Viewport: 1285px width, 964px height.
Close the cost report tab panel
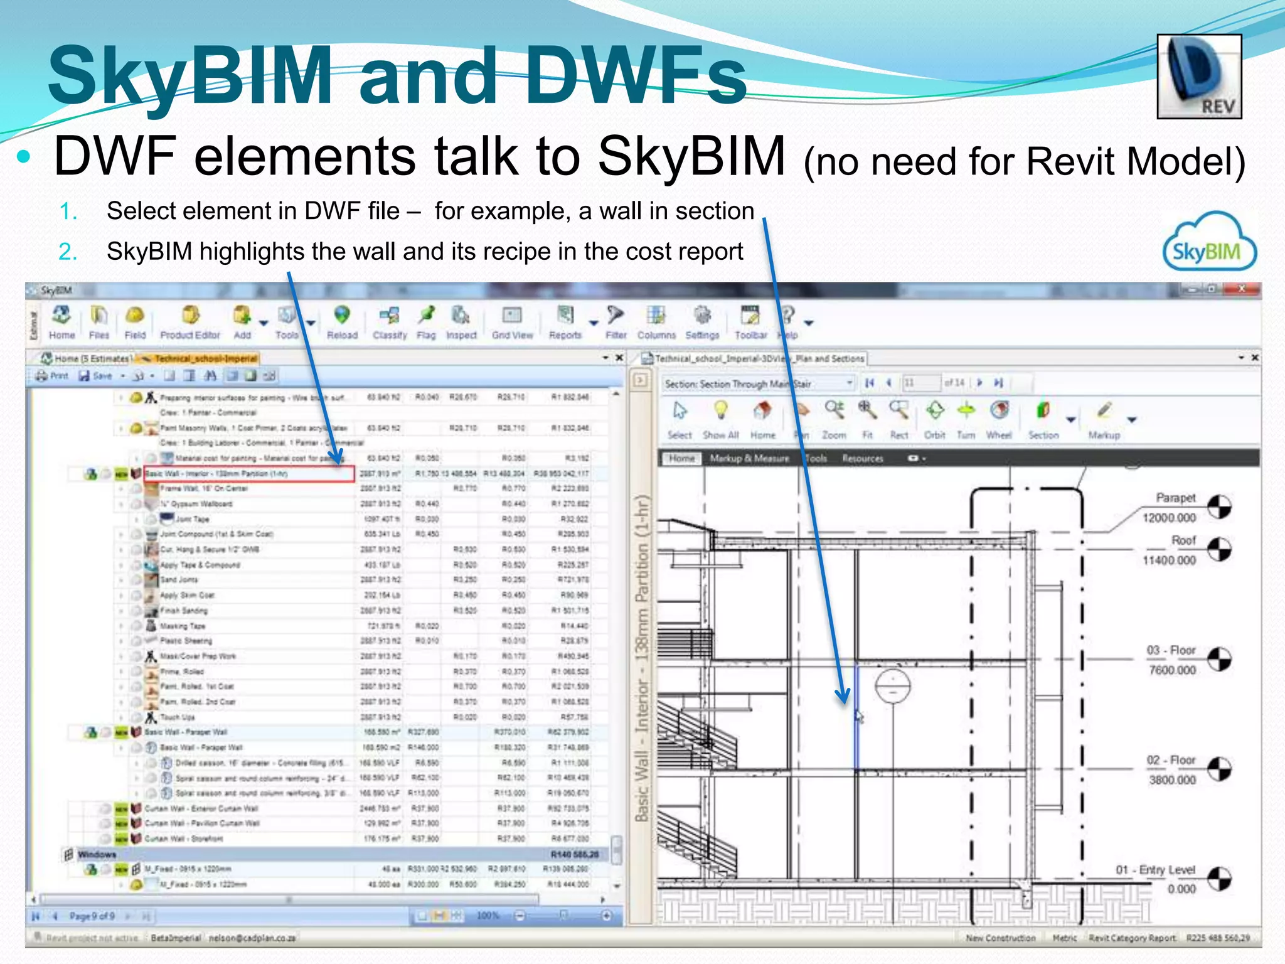[x=619, y=358]
